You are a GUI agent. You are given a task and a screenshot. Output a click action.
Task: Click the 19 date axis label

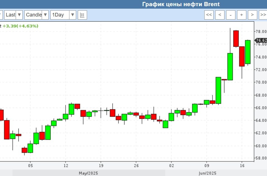(x=101, y=166)
